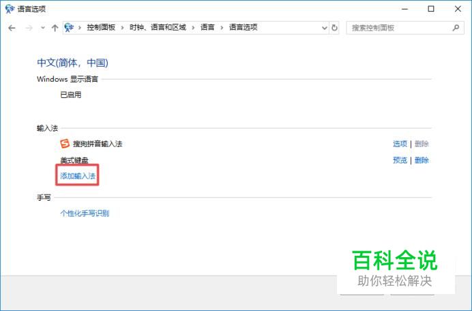Open 控制面板 breadcrumb

tap(101, 28)
